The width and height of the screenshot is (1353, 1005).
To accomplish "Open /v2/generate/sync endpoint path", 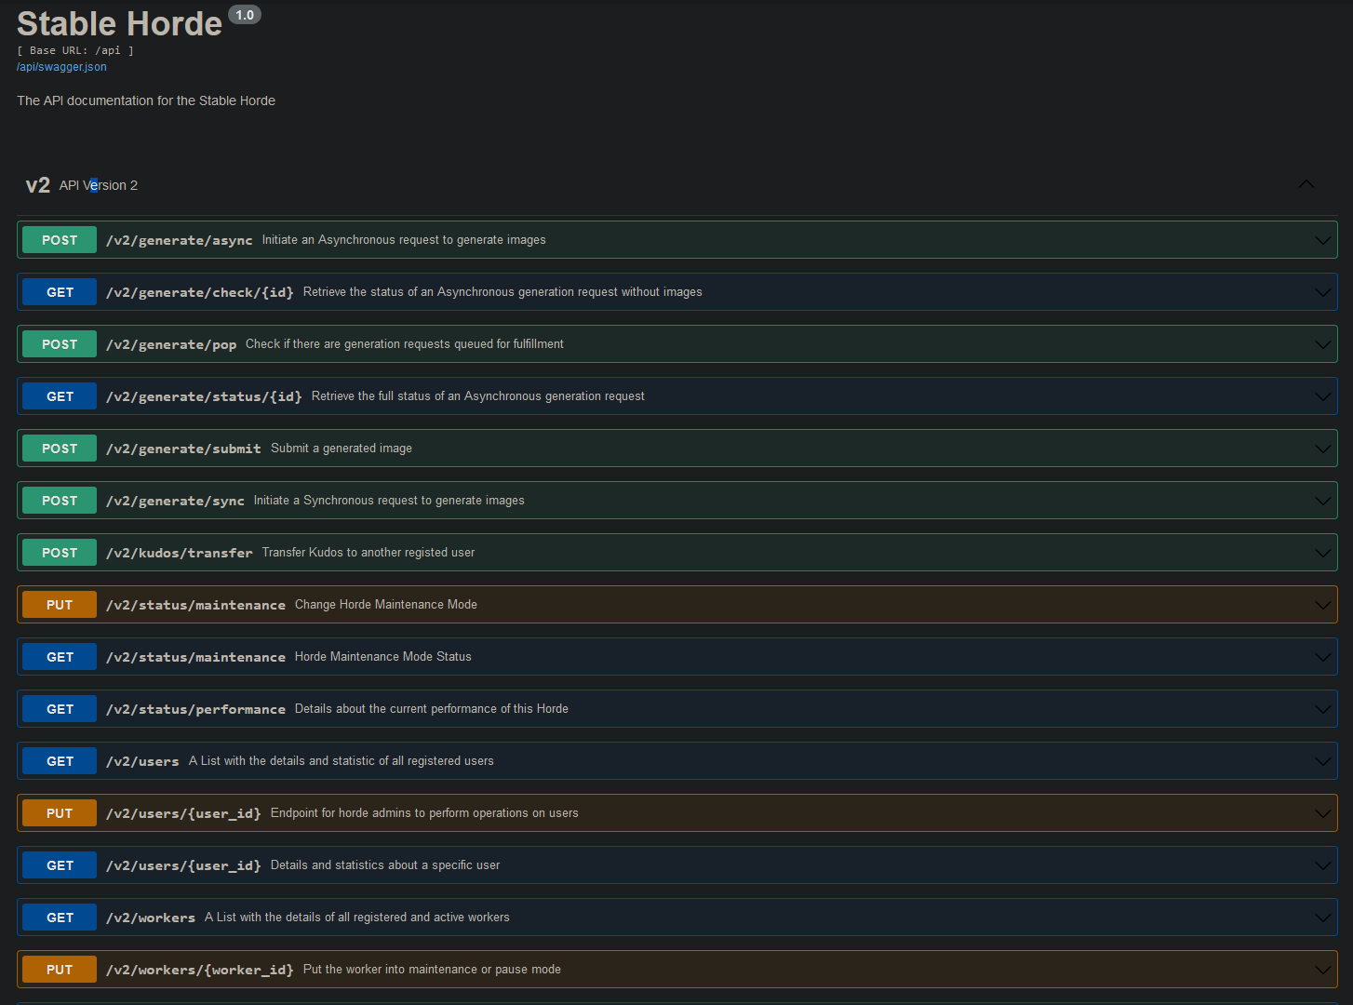I will click(175, 501).
